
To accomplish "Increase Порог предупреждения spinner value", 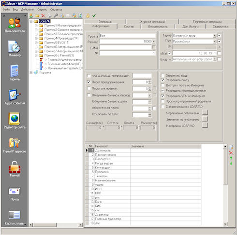I will point(150,81).
